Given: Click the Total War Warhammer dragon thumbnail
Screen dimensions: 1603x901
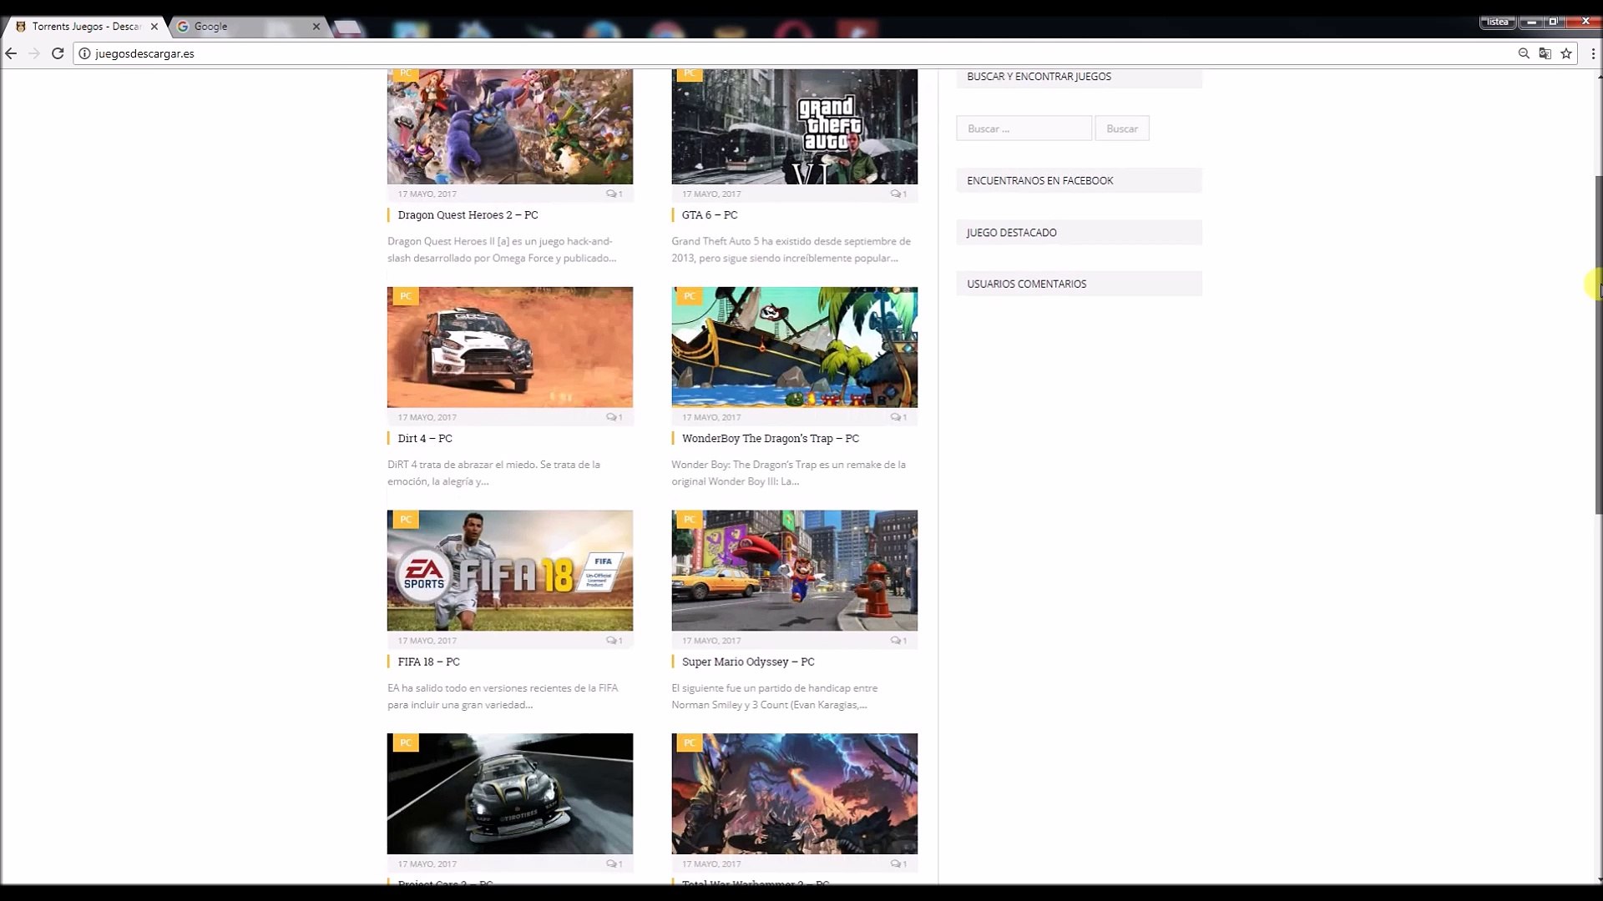Looking at the screenshot, I should pyautogui.click(x=794, y=794).
